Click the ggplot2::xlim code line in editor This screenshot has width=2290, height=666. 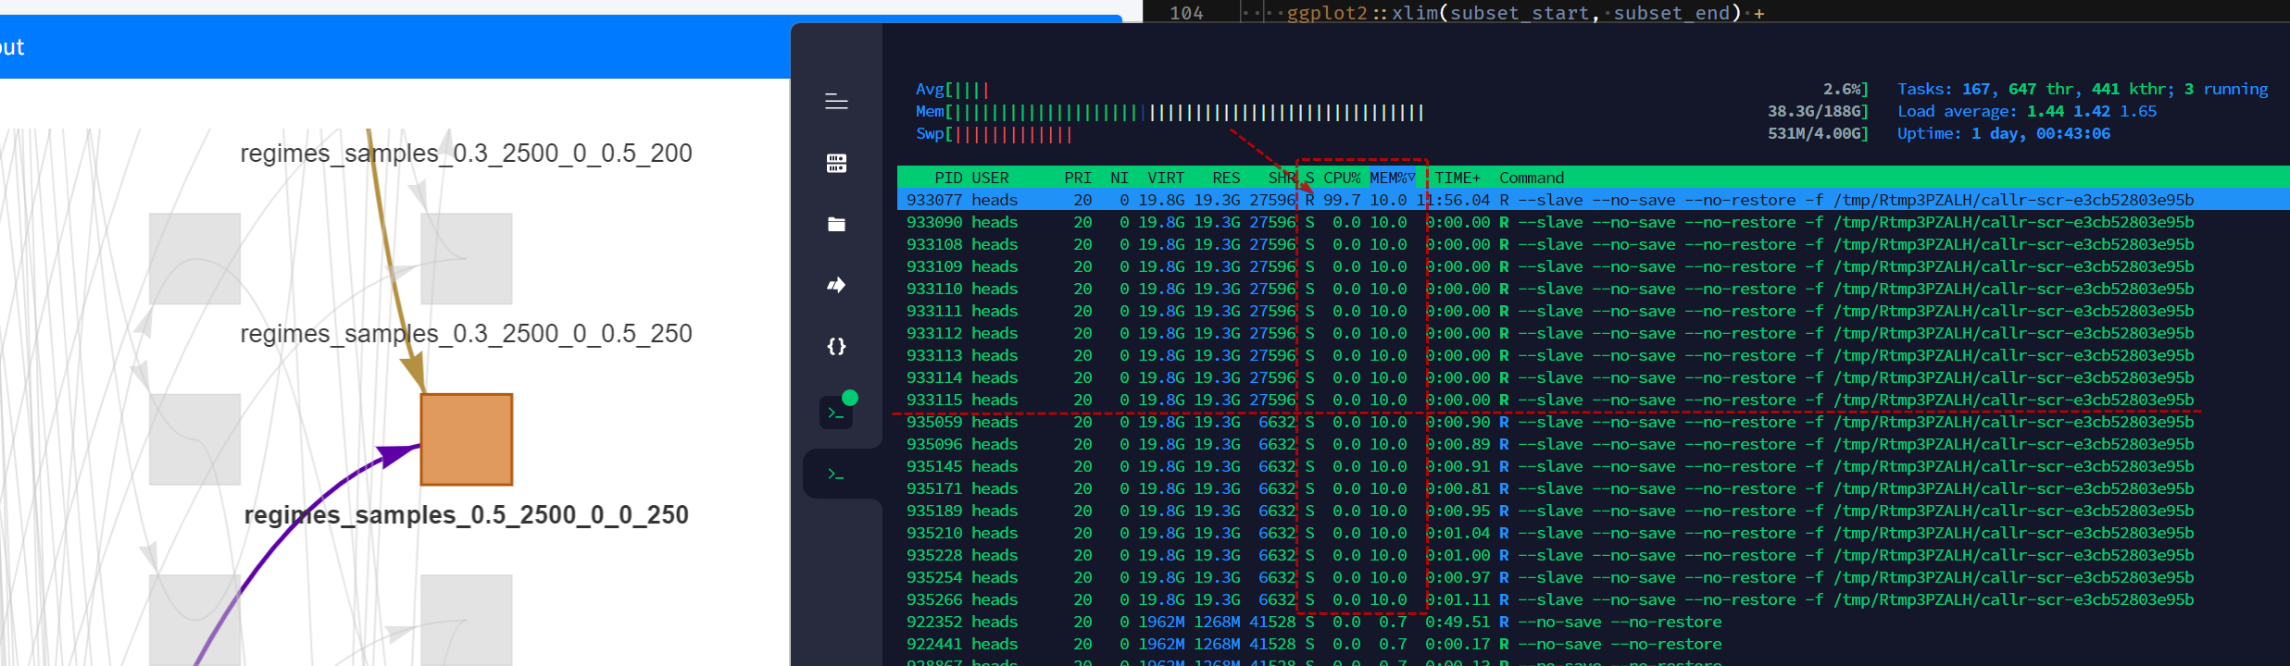point(1525,13)
